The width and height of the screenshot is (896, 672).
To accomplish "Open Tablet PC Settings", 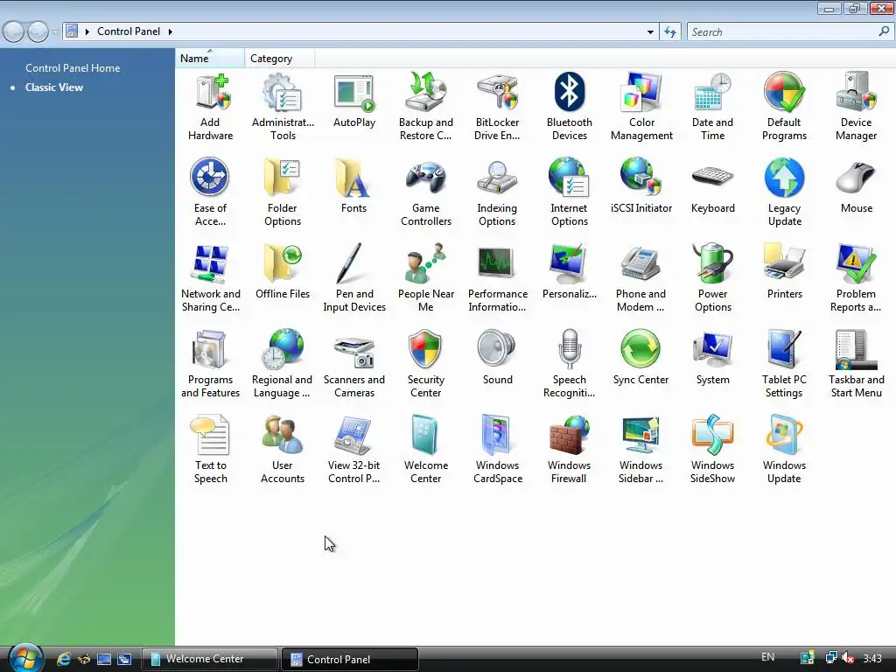I will 784,364.
